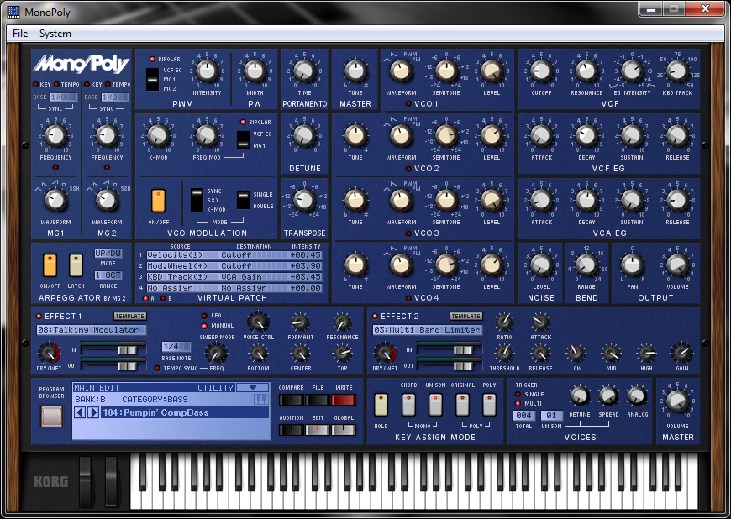The image size is (731, 519).
Task: Click the Detune knob
Action: coord(304,136)
